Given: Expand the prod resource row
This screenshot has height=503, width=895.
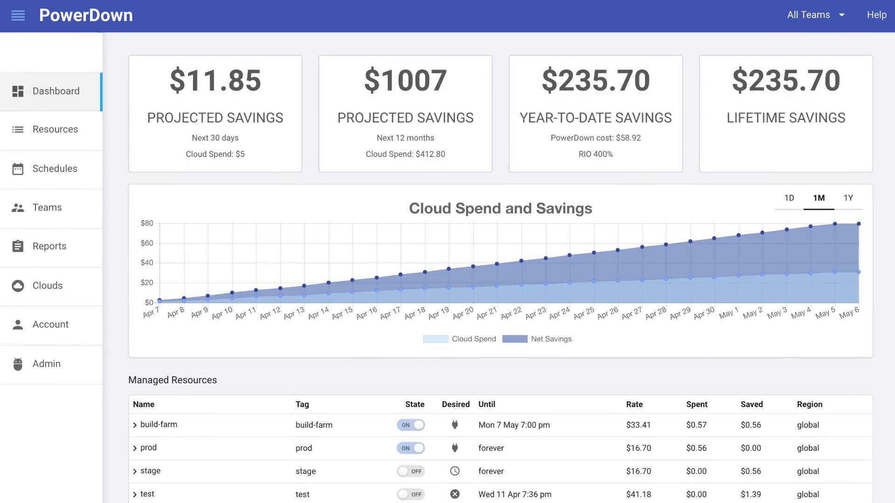Looking at the screenshot, I should [x=135, y=448].
